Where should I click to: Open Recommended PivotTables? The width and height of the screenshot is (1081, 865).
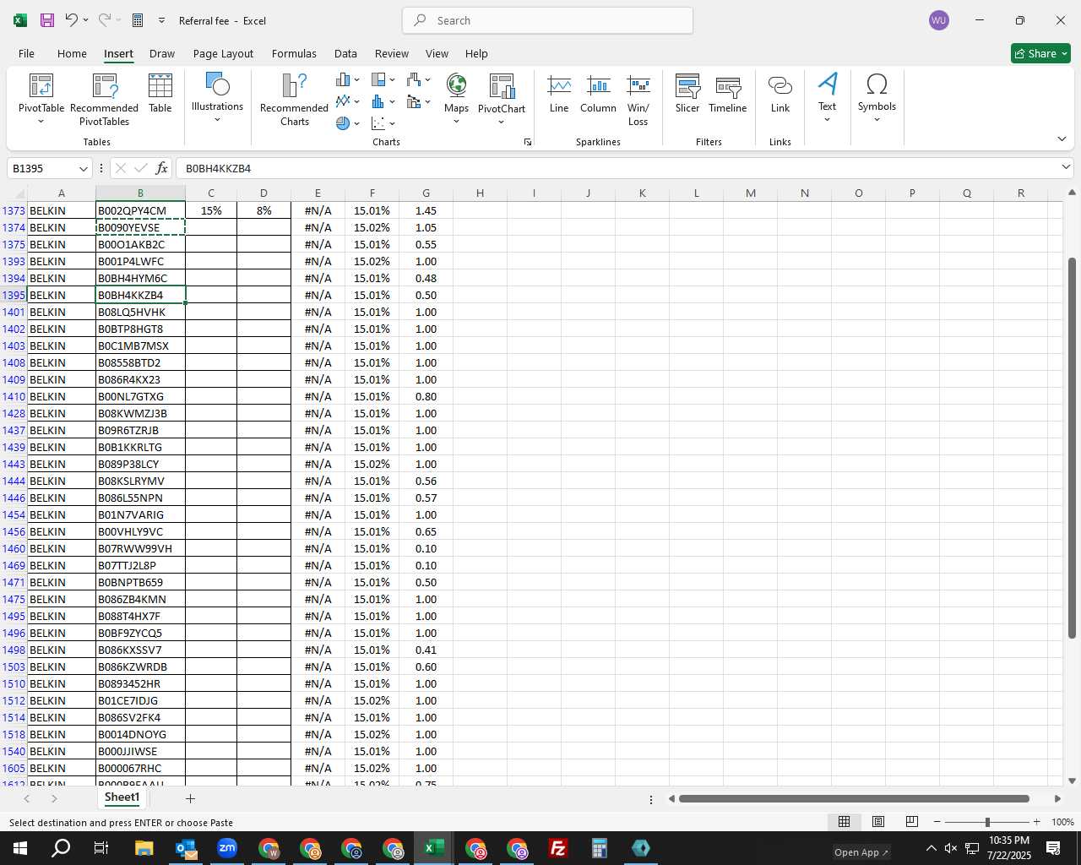point(105,100)
